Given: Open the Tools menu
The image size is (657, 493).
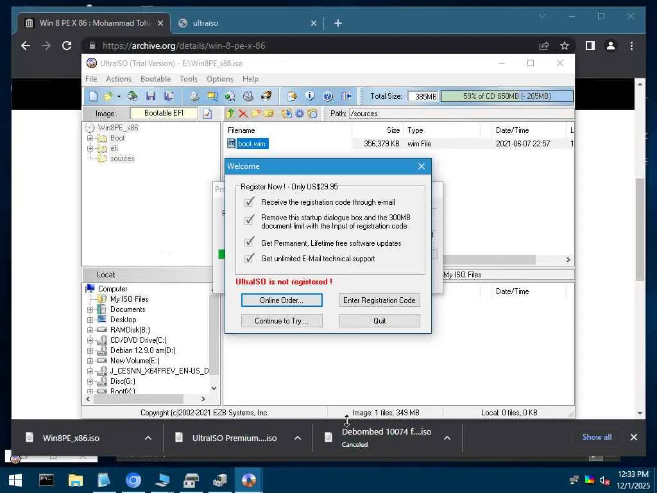Looking at the screenshot, I should point(189,79).
